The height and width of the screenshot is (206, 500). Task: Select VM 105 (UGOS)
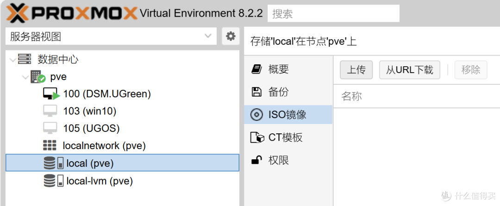click(91, 128)
